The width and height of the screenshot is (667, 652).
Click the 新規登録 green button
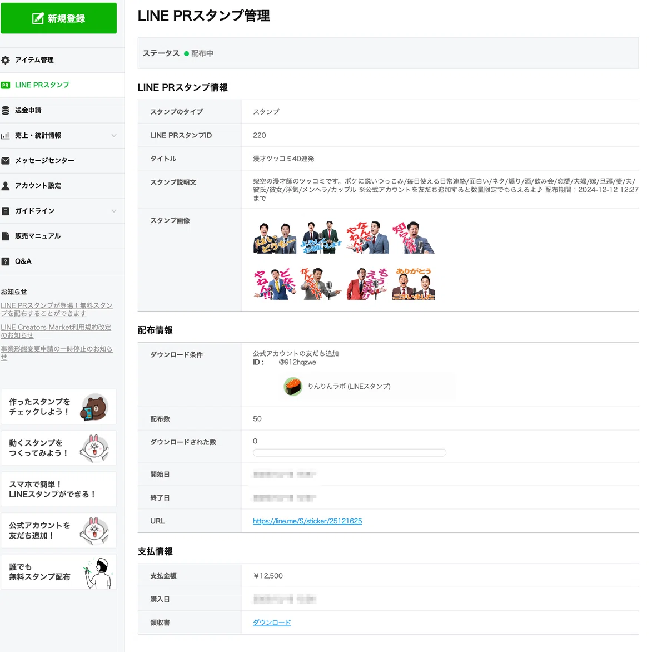coord(58,18)
